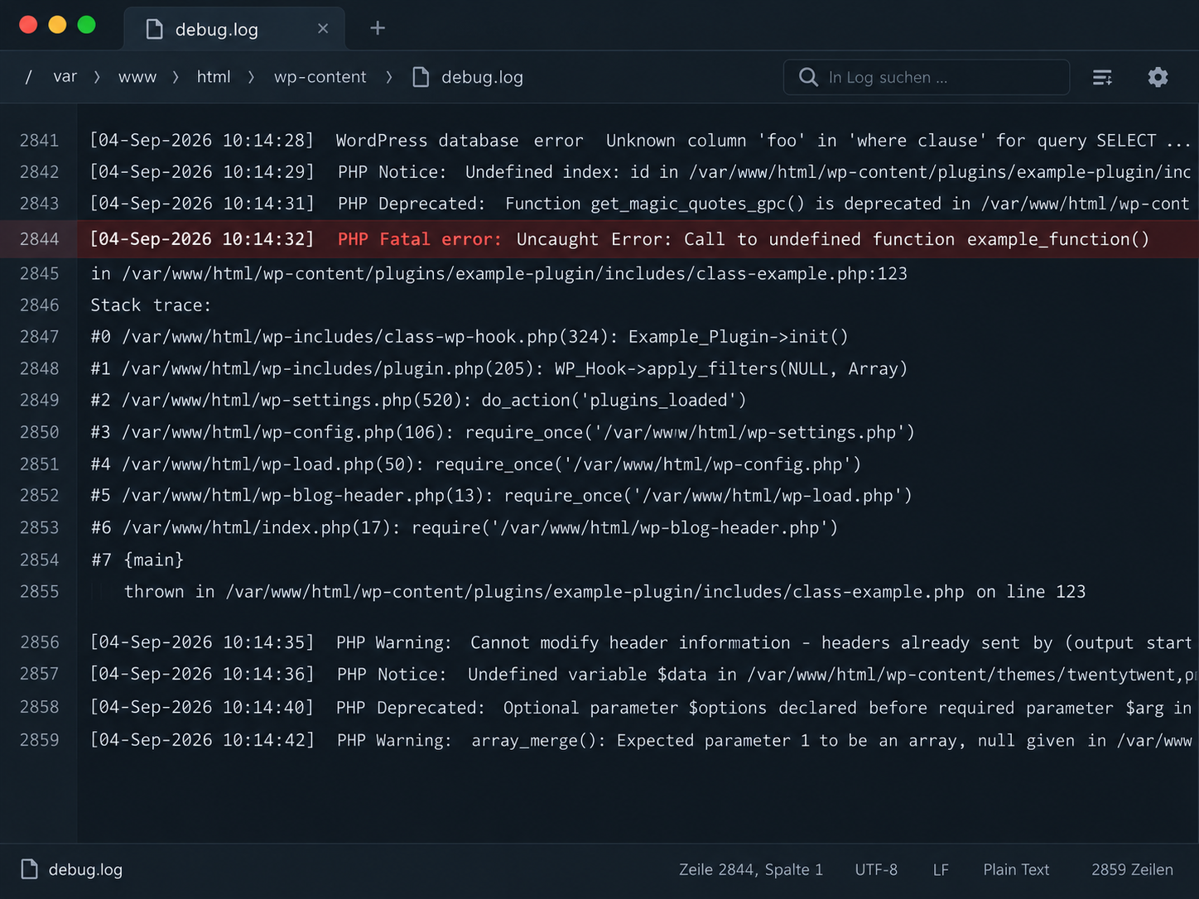Click 'Zeile 2844, Spalte 1' status entry

coord(751,869)
